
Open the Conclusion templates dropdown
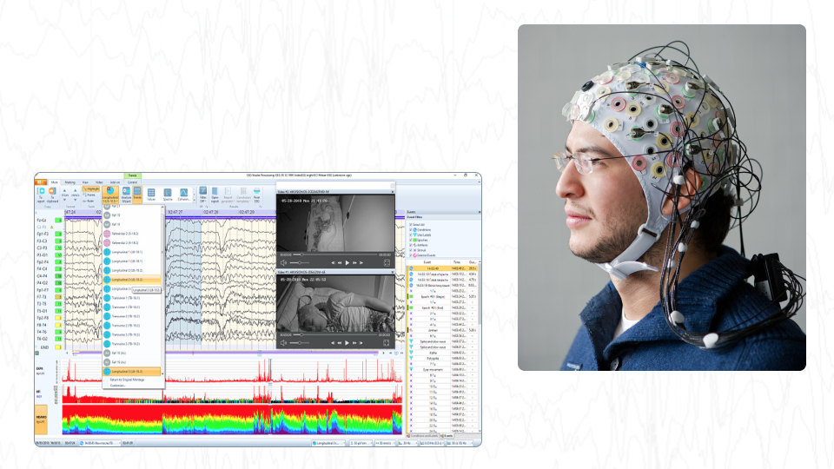[x=243, y=195]
